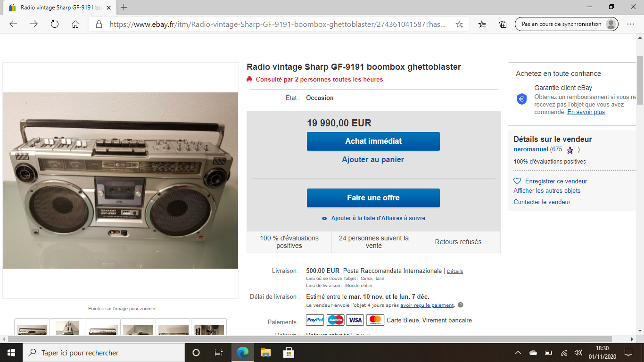This screenshot has width=644, height=362.
Task: Click the help question mark near payment info
Action: [x=461, y=305]
